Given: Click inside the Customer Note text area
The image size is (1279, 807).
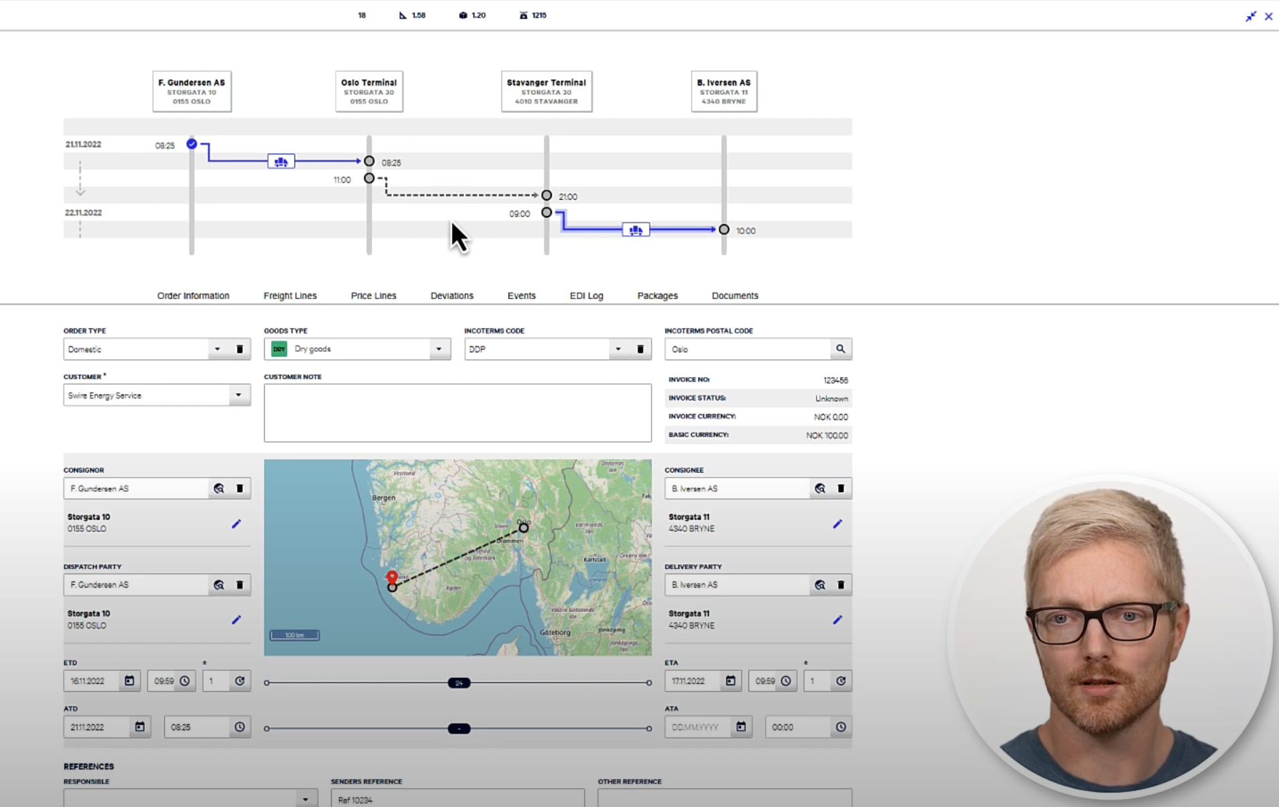Looking at the screenshot, I should [457, 413].
